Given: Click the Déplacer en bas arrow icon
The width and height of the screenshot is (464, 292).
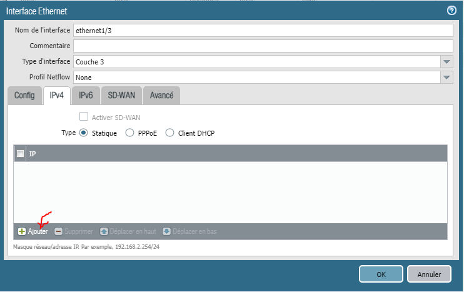Looking at the screenshot, I should 166,231.
